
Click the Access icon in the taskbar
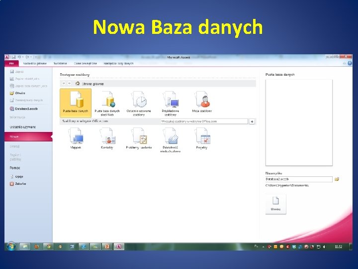click(119, 247)
